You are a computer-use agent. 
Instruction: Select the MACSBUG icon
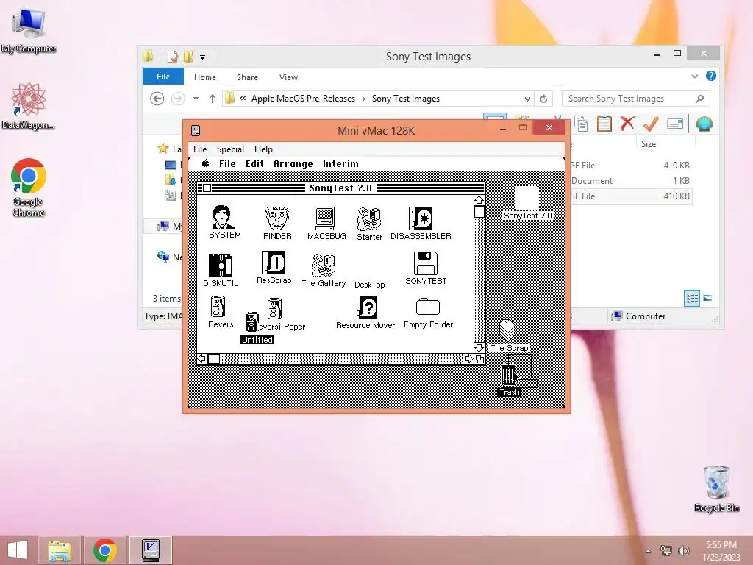click(x=324, y=218)
